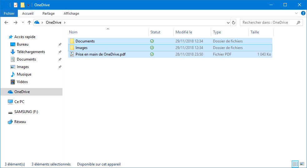This screenshot has height=168, width=307.
Task: Sort by the Nom column header
Action: [x=108, y=32]
